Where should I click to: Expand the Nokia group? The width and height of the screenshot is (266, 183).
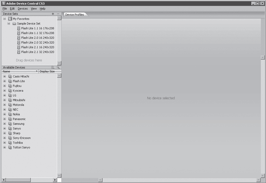[x=5, y=114]
